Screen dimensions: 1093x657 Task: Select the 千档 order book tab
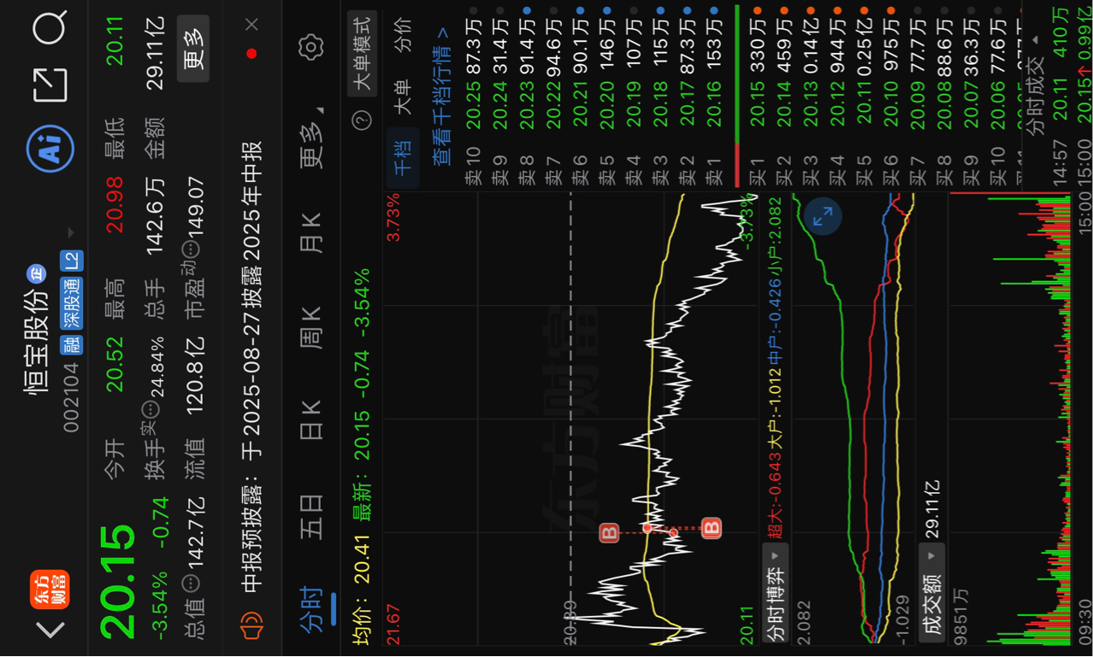(405, 158)
